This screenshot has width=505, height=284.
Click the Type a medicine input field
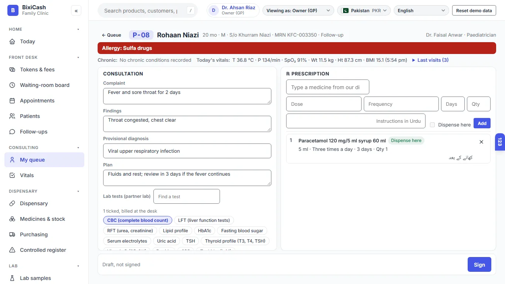pyautogui.click(x=328, y=87)
